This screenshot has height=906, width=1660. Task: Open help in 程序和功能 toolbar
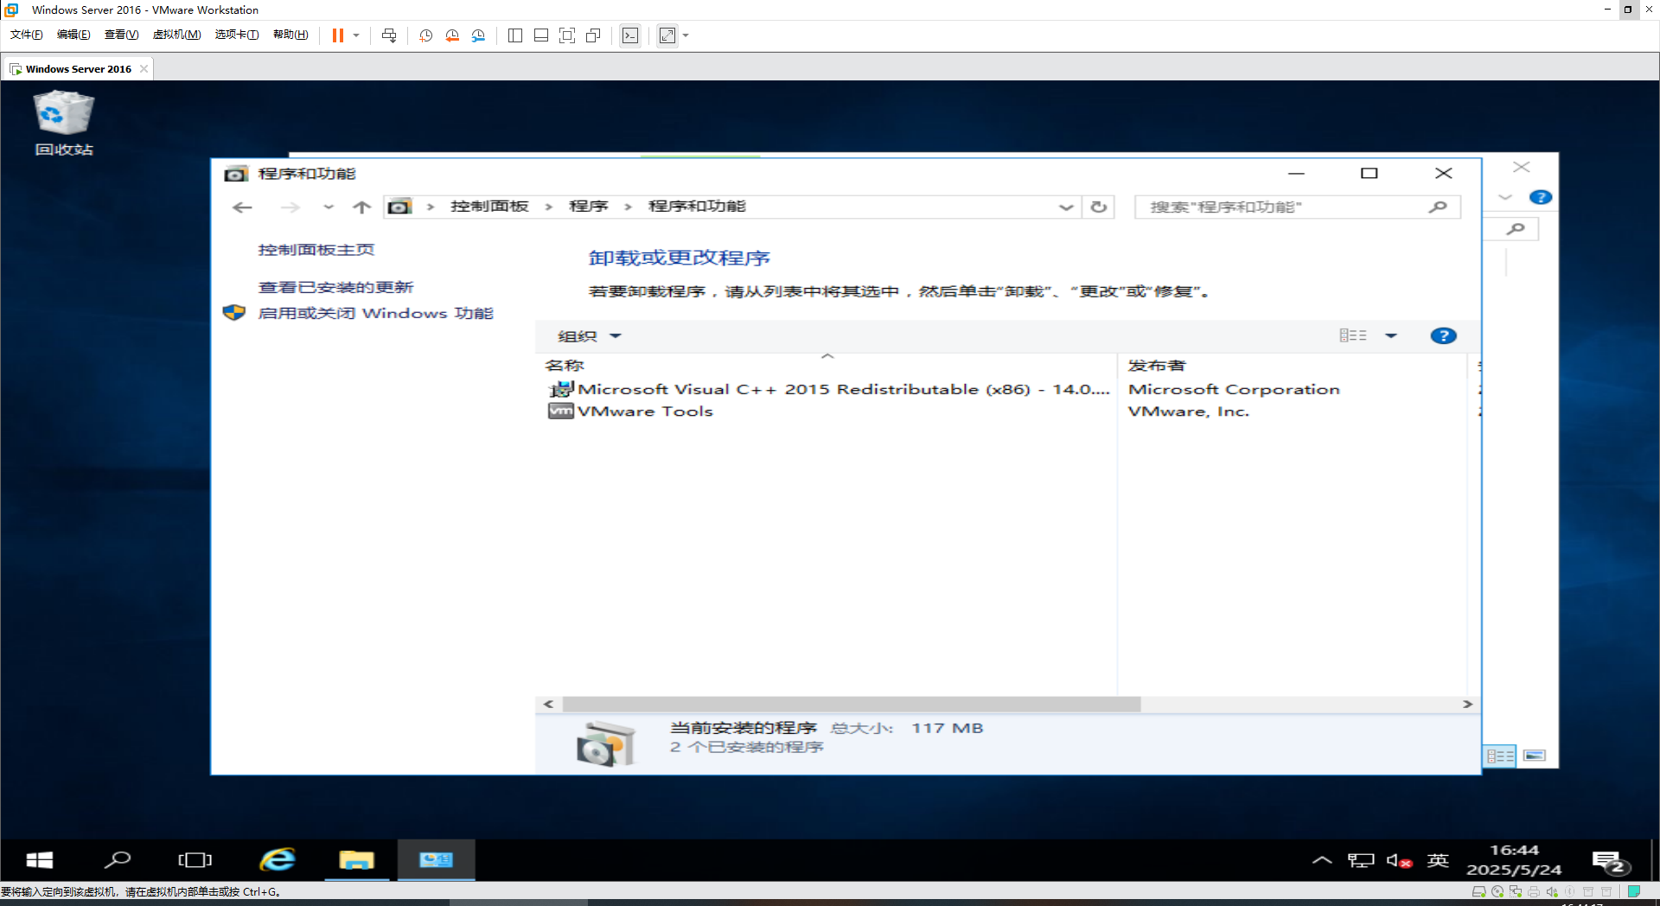point(1443,335)
